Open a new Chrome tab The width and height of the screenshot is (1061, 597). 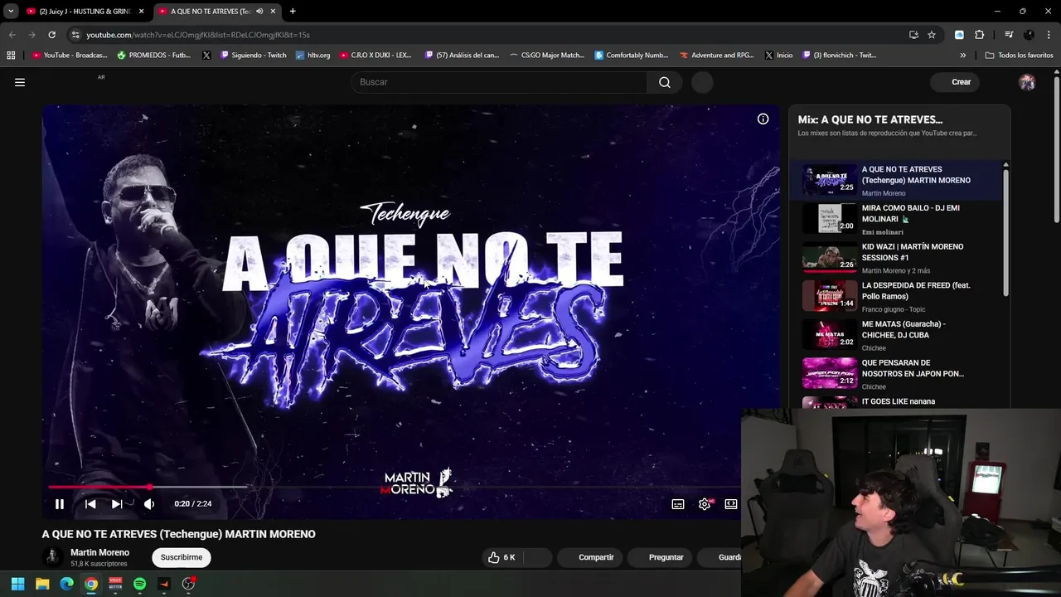point(293,11)
